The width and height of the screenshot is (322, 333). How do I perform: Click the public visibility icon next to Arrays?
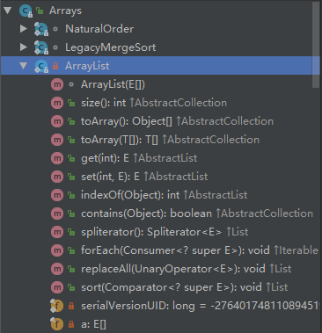40,11
